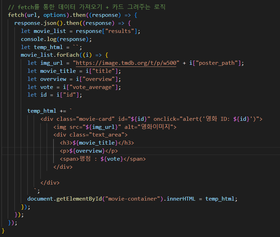Click the last closing </div> tag

click(50, 183)
